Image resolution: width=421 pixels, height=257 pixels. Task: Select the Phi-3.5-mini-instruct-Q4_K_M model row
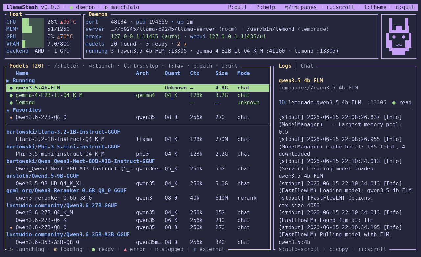137,154
